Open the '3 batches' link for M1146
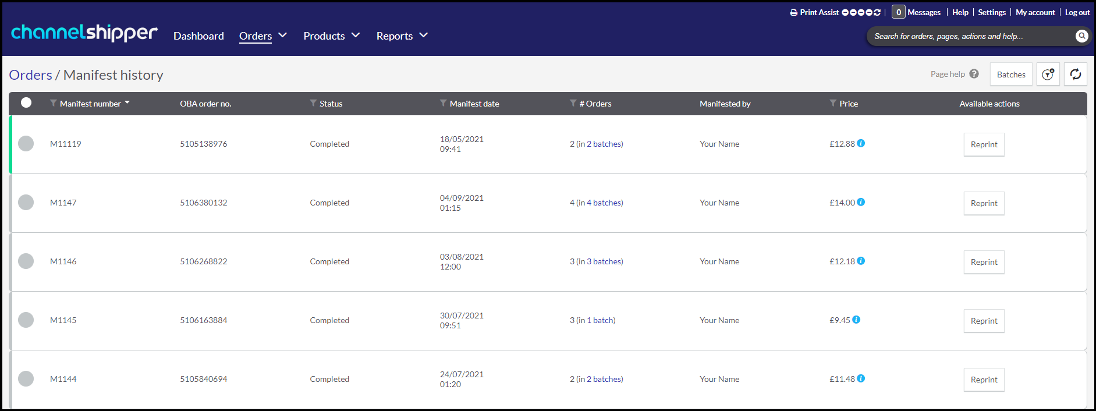Image resolution: width=1096 pixels, height=411 pixels. 604,261
